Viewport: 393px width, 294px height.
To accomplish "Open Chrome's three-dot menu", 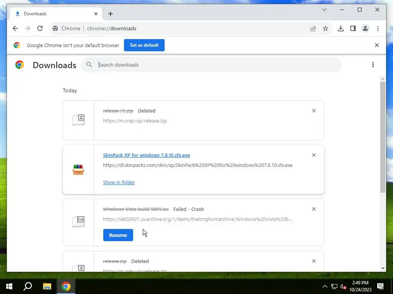I will click(x=378, y=28).
